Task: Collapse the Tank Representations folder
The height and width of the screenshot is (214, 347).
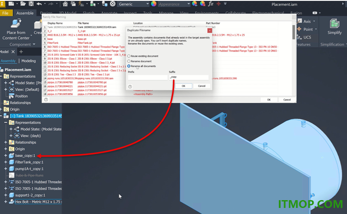Action: pyautogui.click(x=6, y=122)
